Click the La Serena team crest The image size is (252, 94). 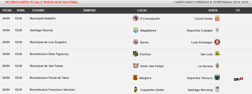[217, 66]
